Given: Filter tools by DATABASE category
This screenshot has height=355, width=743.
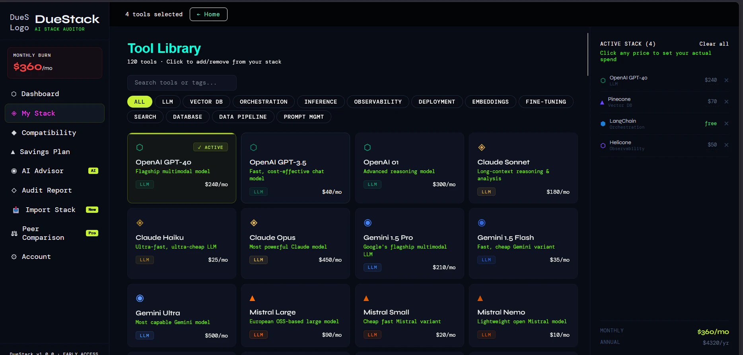Looking at the screenshot, I should coord(188,117).
